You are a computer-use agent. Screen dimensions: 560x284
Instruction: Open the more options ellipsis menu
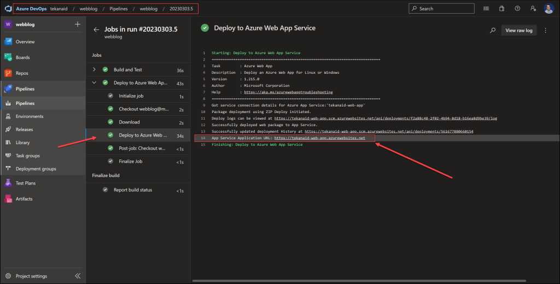(x=545, y=31)
